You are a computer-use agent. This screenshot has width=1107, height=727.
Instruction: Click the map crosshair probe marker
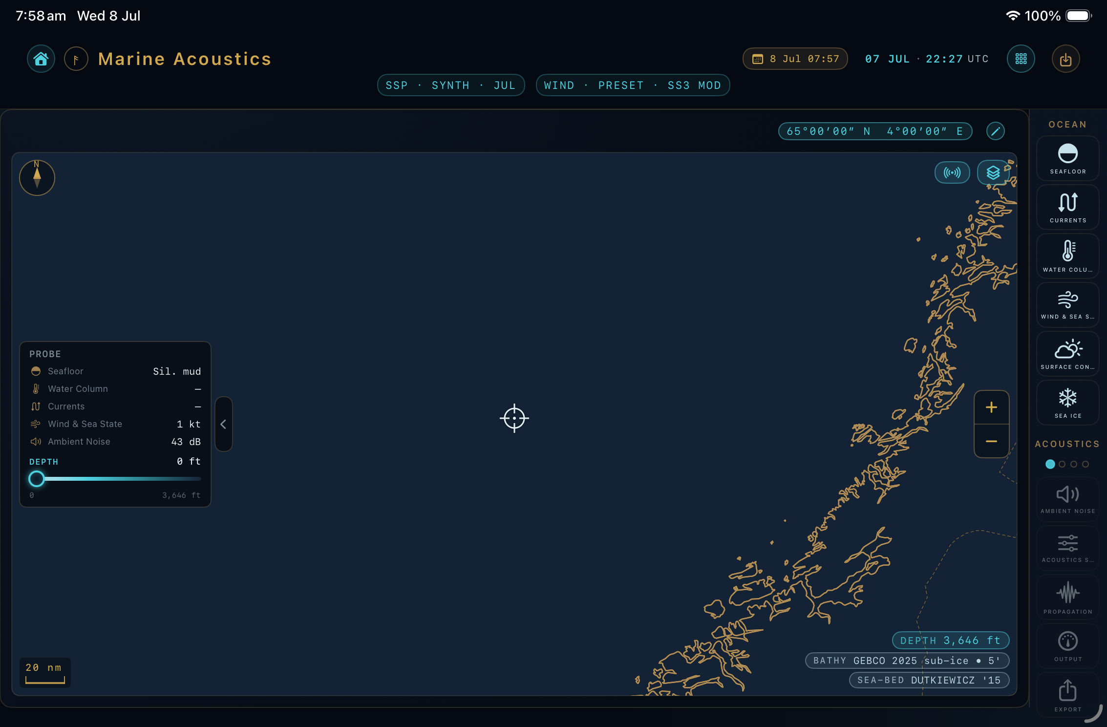click(514, 418)
